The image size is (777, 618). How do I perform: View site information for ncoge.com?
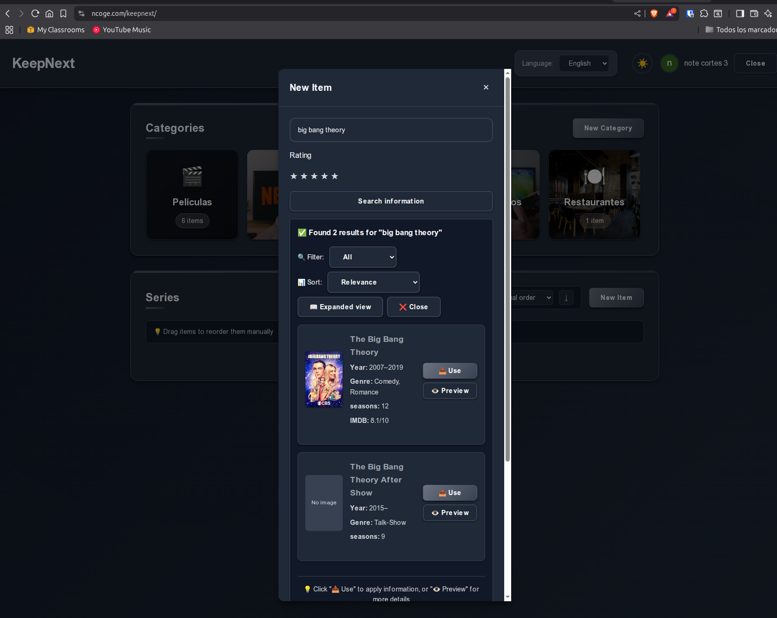(81, 14)
